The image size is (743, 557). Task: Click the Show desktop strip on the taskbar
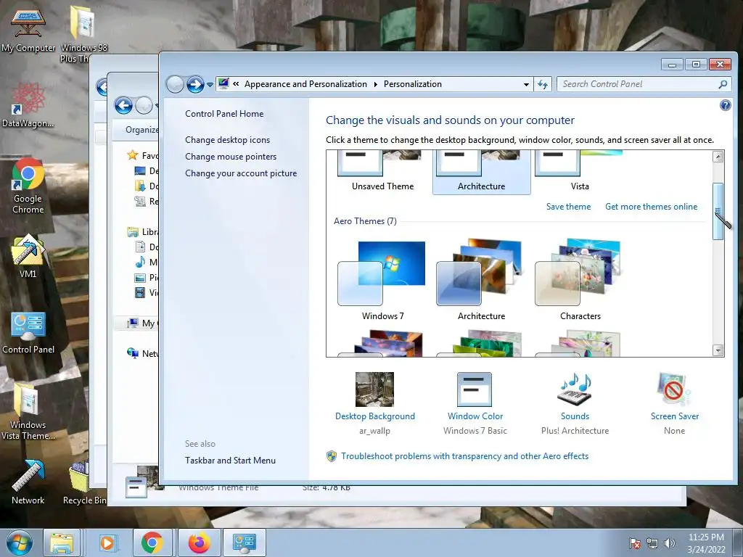pos(738,543)
